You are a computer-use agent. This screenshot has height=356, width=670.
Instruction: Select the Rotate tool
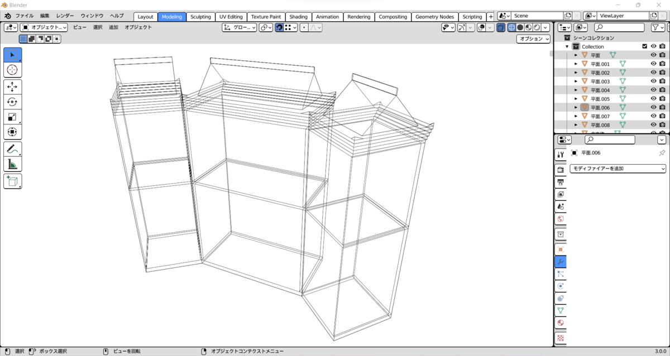click(x=13, y=102)
